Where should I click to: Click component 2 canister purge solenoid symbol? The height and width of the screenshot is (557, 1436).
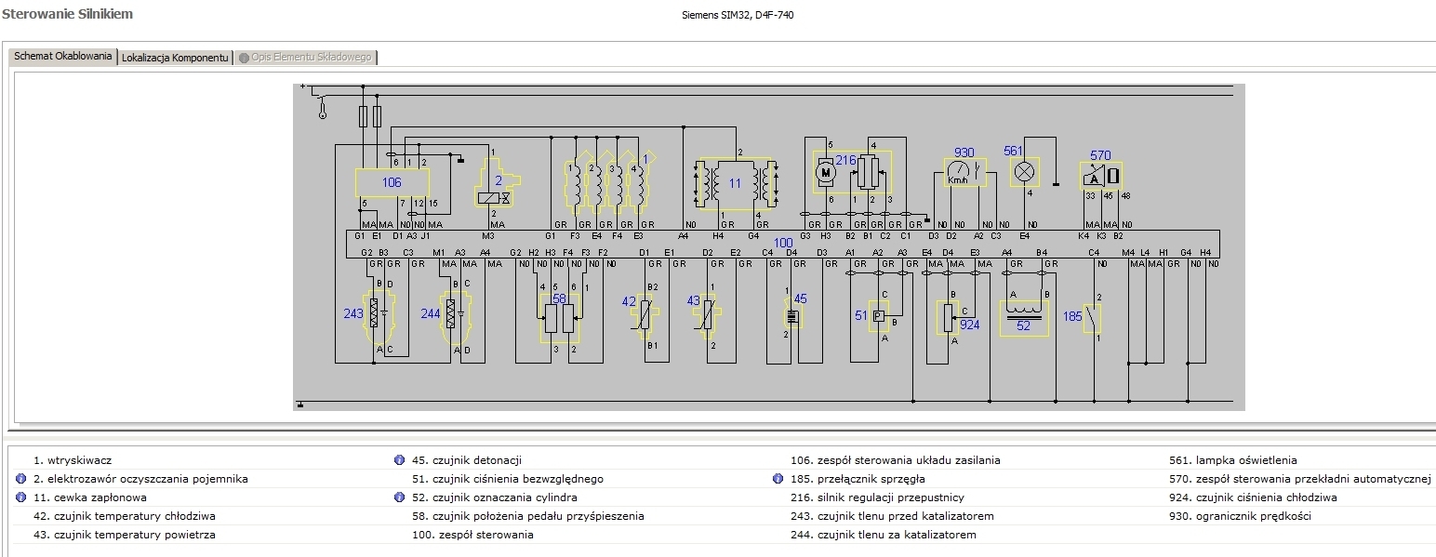click(x=499, y=180)
